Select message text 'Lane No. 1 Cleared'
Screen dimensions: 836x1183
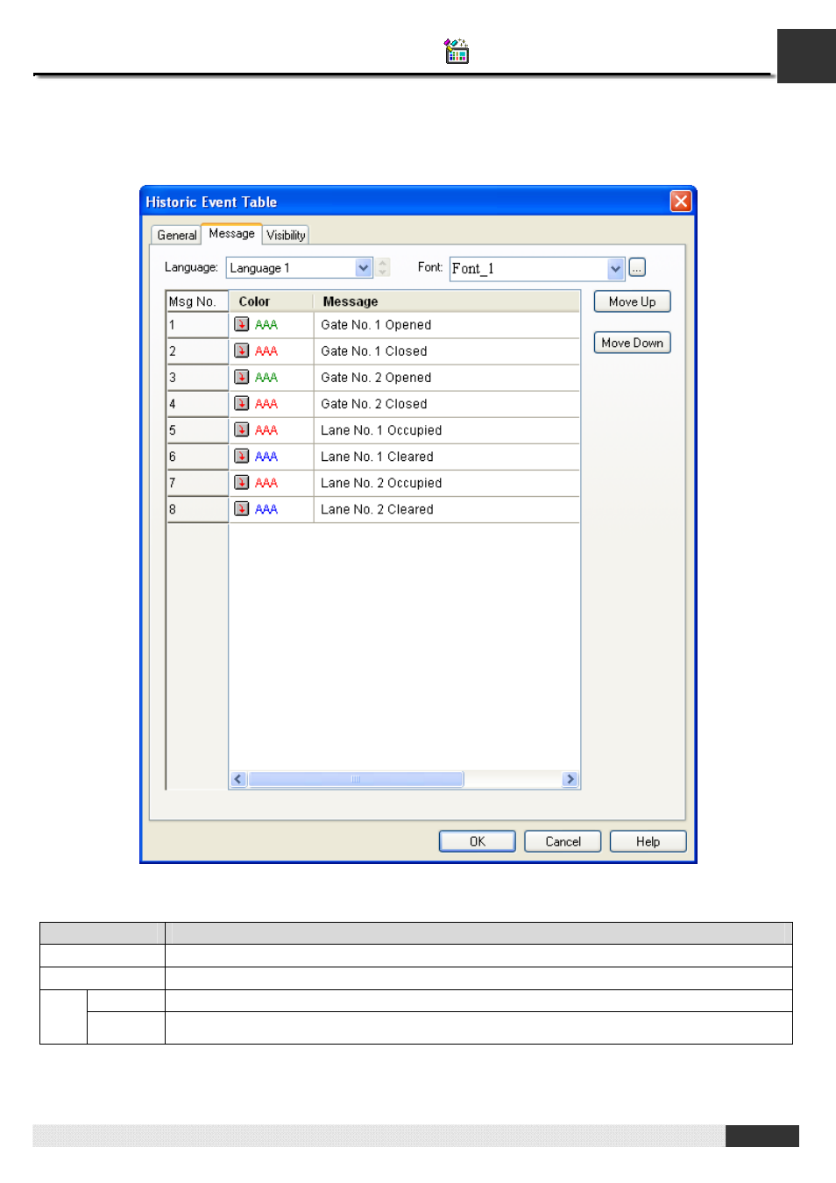[x=377, y=457]
